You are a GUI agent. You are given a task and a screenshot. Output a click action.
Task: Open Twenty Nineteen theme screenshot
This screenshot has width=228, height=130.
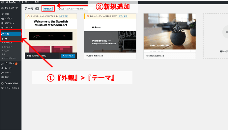110,36
